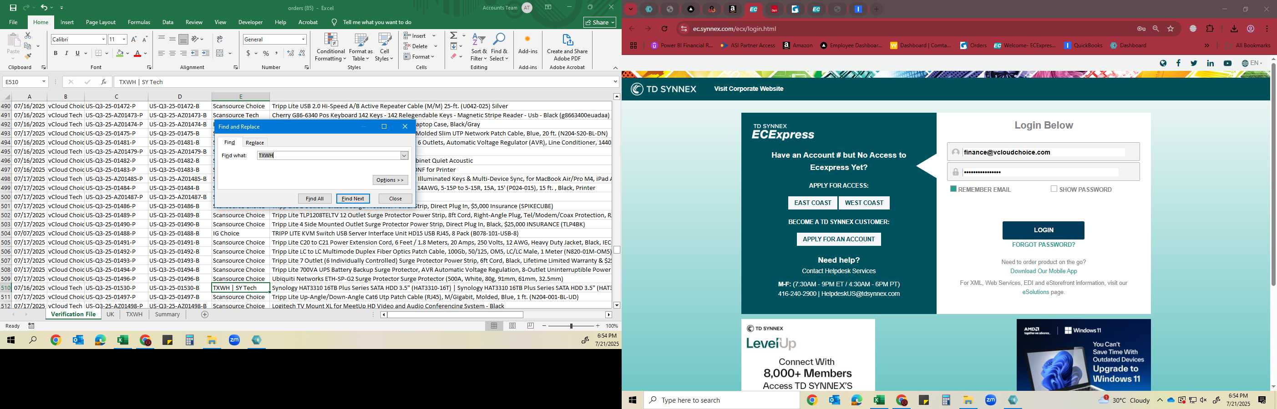Screen dimensions: 1277x409
Task: Switch to Summary worksheet tab
Action: pyautogui.click(x=167, y=314)
